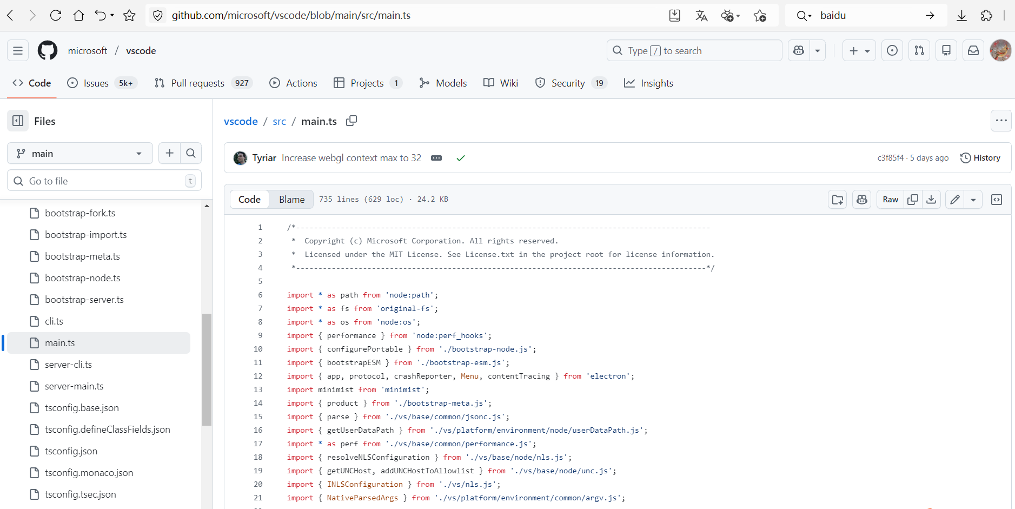Open the Projects tab
The width and height of the screenshot is (1015, 509).
coord(368,83)
